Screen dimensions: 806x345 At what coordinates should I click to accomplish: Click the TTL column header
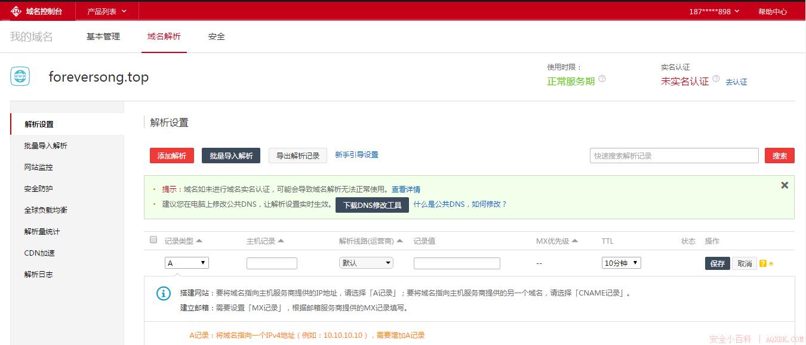point(608,241)
